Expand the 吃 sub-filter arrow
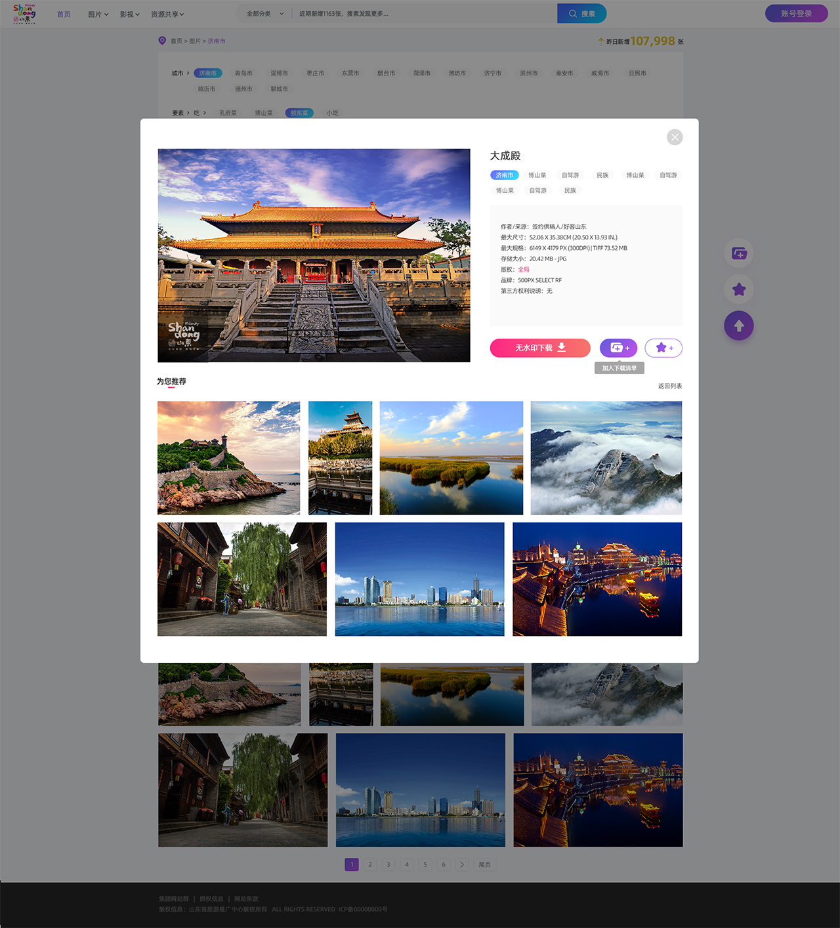 tap(204, 113)
